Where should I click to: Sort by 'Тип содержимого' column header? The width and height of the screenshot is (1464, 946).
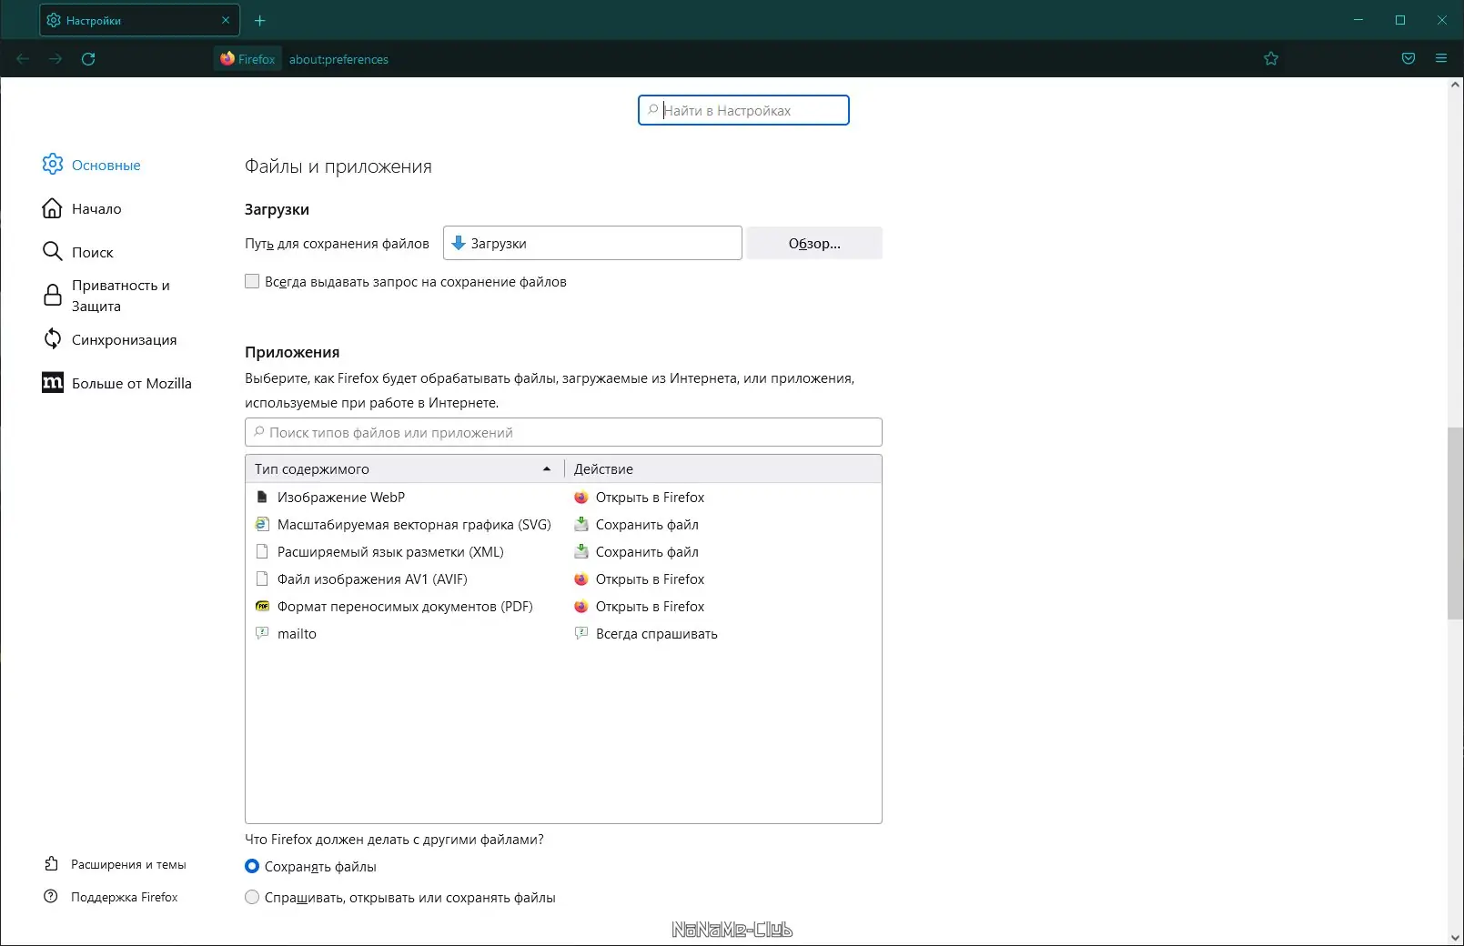[405, 469]
